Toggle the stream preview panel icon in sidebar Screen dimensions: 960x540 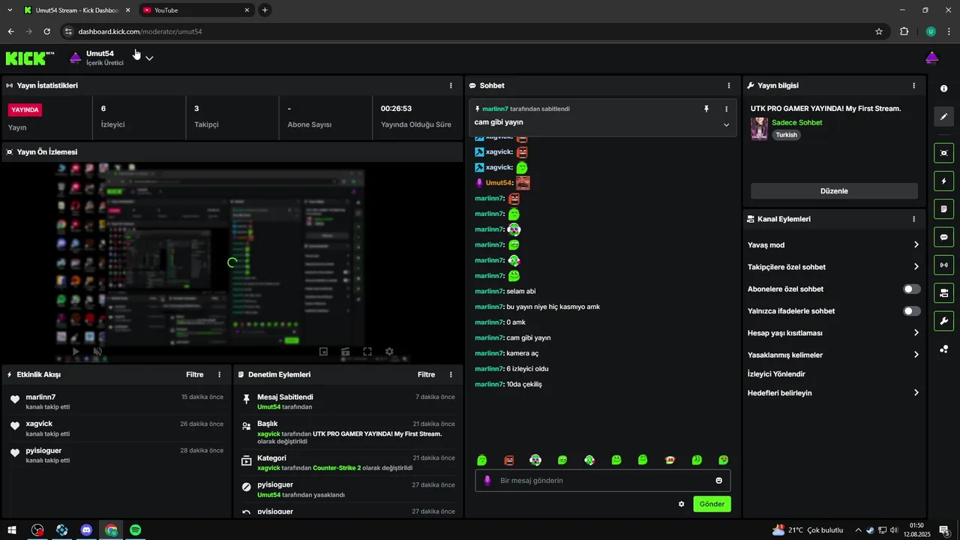tap(943, 153)
